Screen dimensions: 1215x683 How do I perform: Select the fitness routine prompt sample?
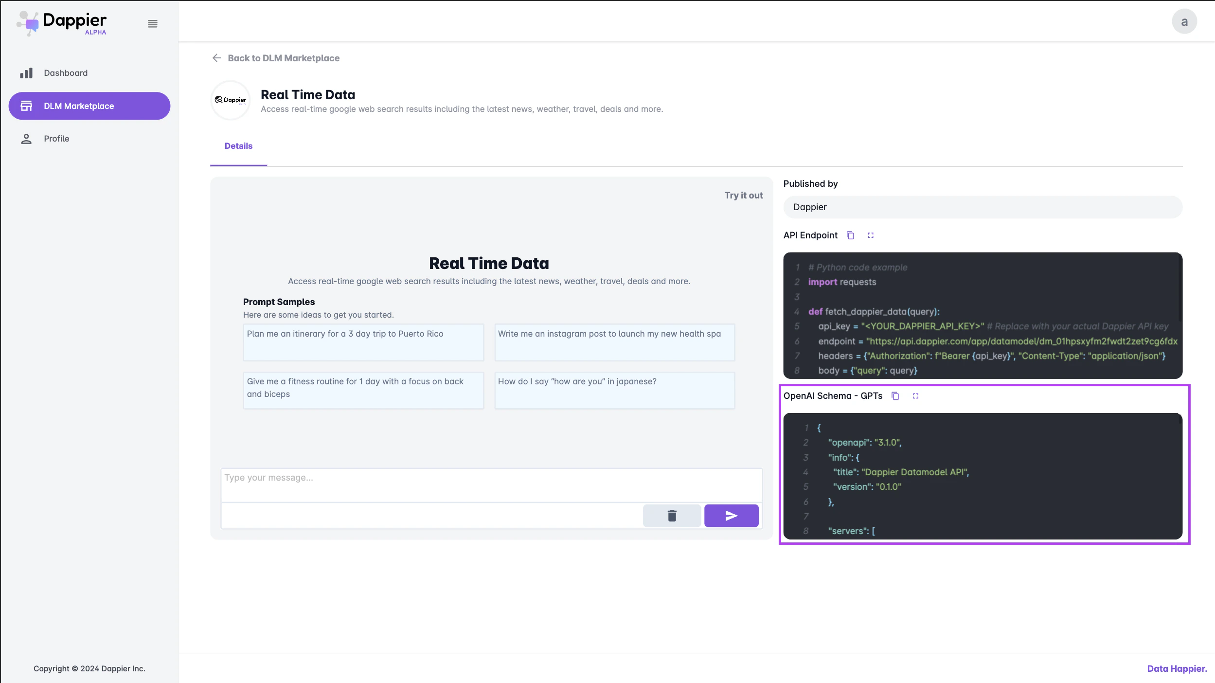point(363,391)
